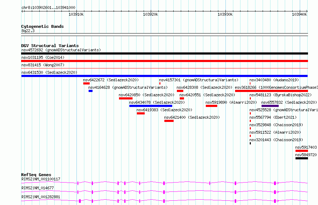
Task: Open the RIMS2|NM_001282881 transcript label
Action: pyautogui.click(x=41, y=197)
